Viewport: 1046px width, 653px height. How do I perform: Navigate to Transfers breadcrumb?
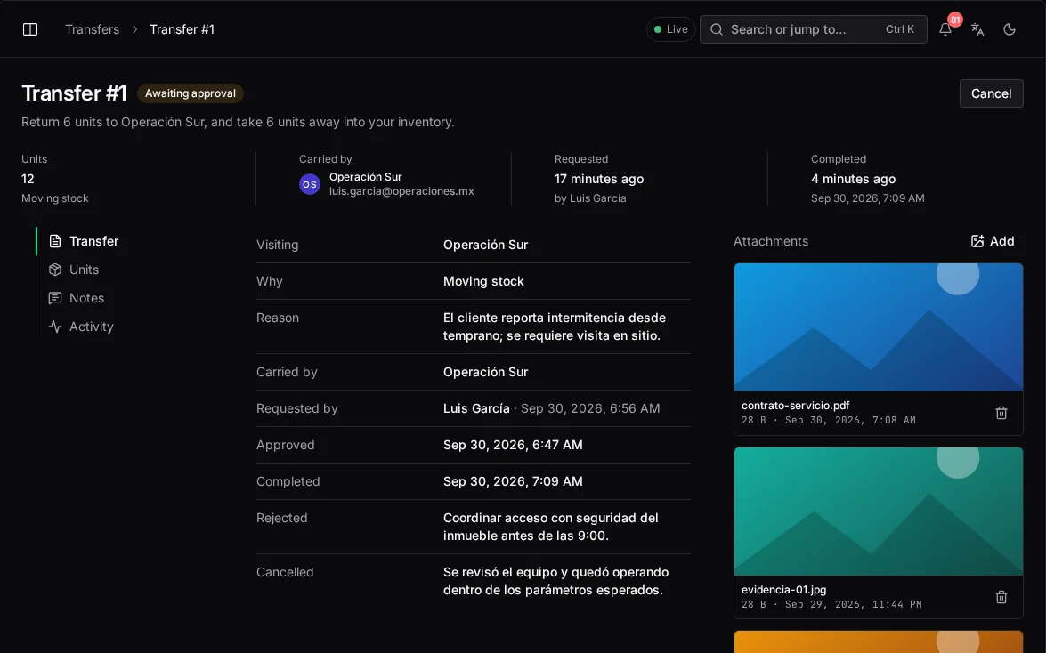[92, 29]
